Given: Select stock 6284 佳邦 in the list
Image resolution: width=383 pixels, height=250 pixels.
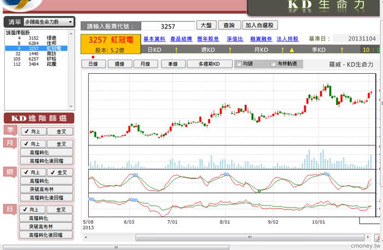Looking at the screenshot, I should click(x=36, y=43).
